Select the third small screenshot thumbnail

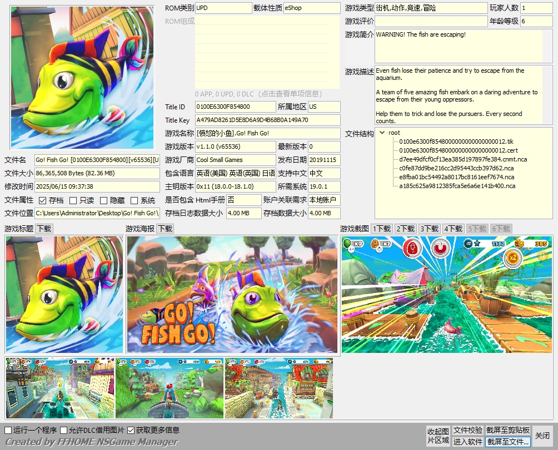tap(278, 387)
